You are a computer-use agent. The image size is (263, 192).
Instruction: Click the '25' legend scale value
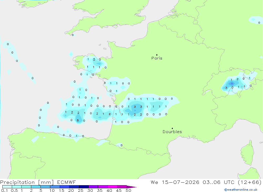coord(80,190)
